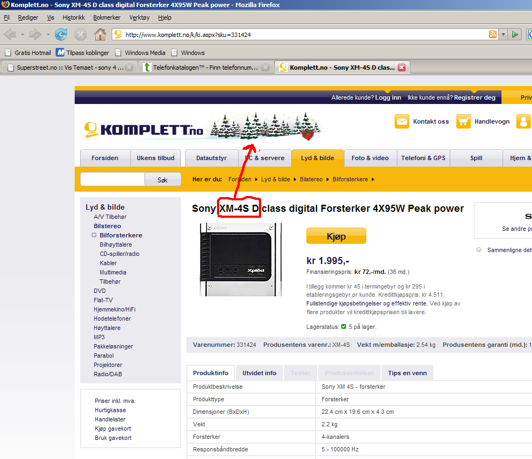This screenshot has height=459, width=532.
Task: Open Gratis Hotmail bookmark
Action: pyautogui.click(x=28, y=53)
